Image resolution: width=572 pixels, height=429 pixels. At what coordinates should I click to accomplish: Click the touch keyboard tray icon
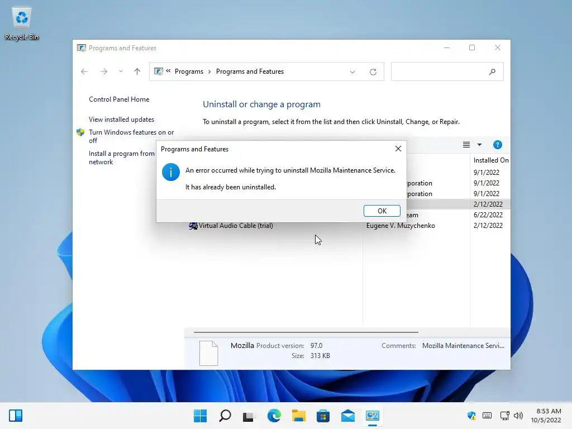pos(487,416)
